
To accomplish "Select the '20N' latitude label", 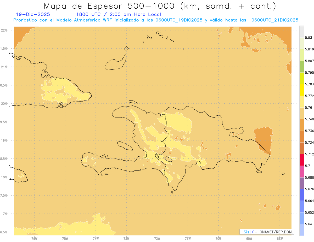I will coord(4,104).
